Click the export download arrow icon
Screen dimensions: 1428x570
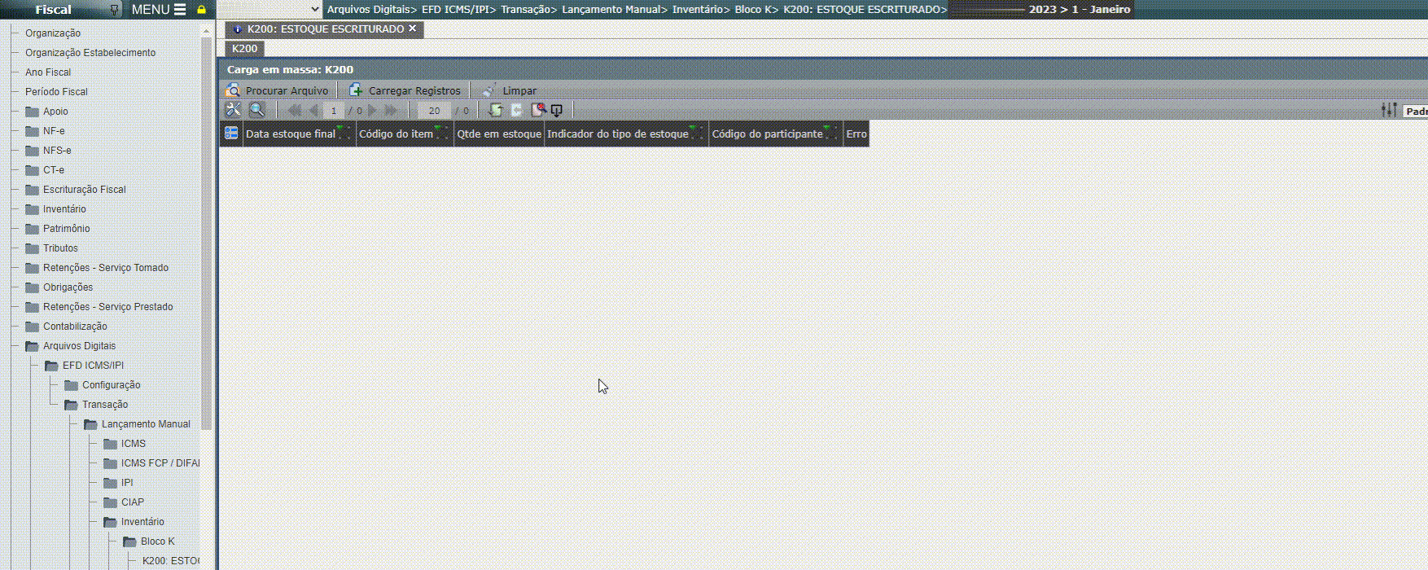click(x=557, y=110)
